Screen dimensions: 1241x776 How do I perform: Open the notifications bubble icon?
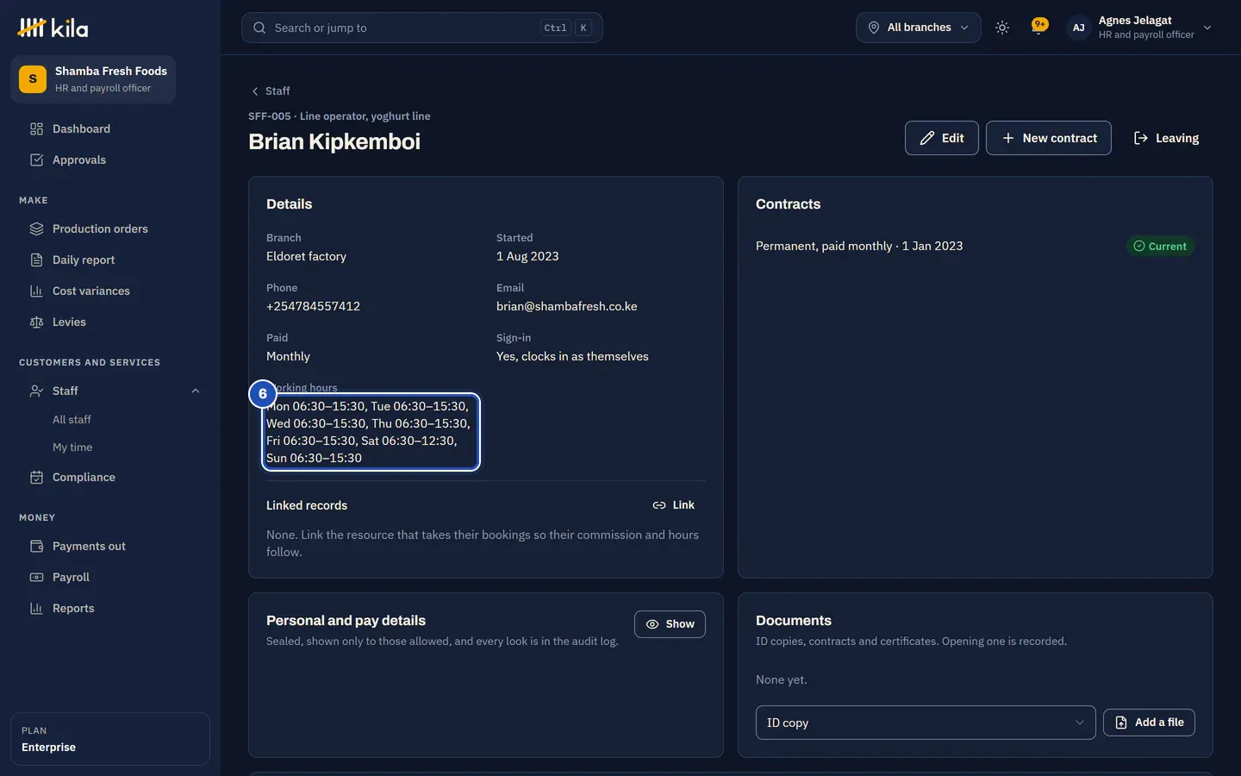(x=1039, y=26)
